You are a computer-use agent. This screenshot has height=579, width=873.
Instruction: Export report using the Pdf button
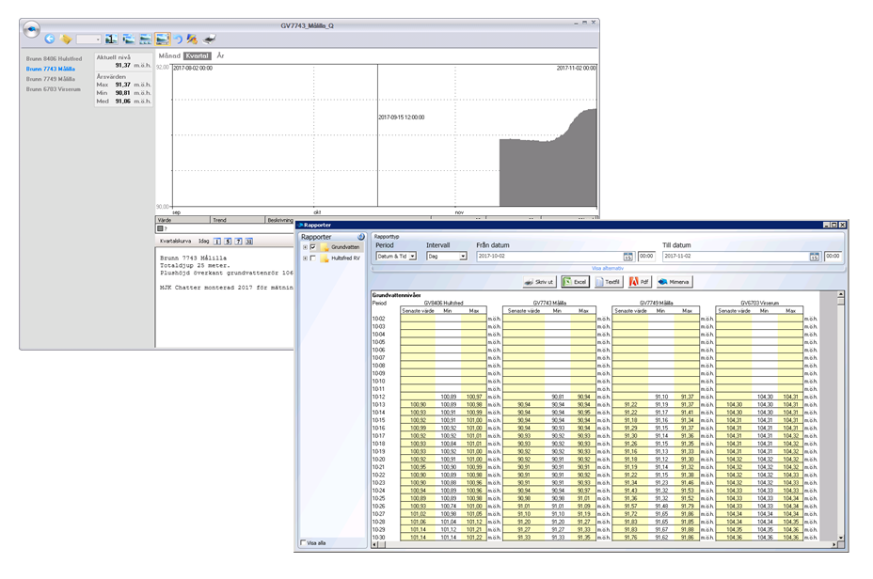[640, 281]
